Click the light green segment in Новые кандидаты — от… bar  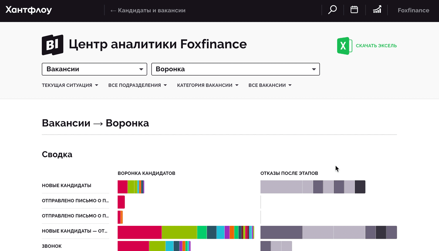click(179, 232)
